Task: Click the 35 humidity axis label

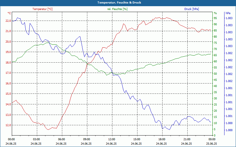Action: [x=215, y=92]
